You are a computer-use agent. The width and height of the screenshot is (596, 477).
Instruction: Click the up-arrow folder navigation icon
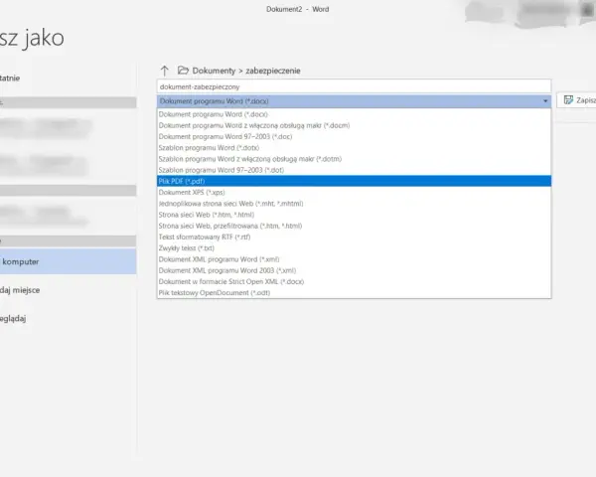pyautogui.click(x=164, y=71)
